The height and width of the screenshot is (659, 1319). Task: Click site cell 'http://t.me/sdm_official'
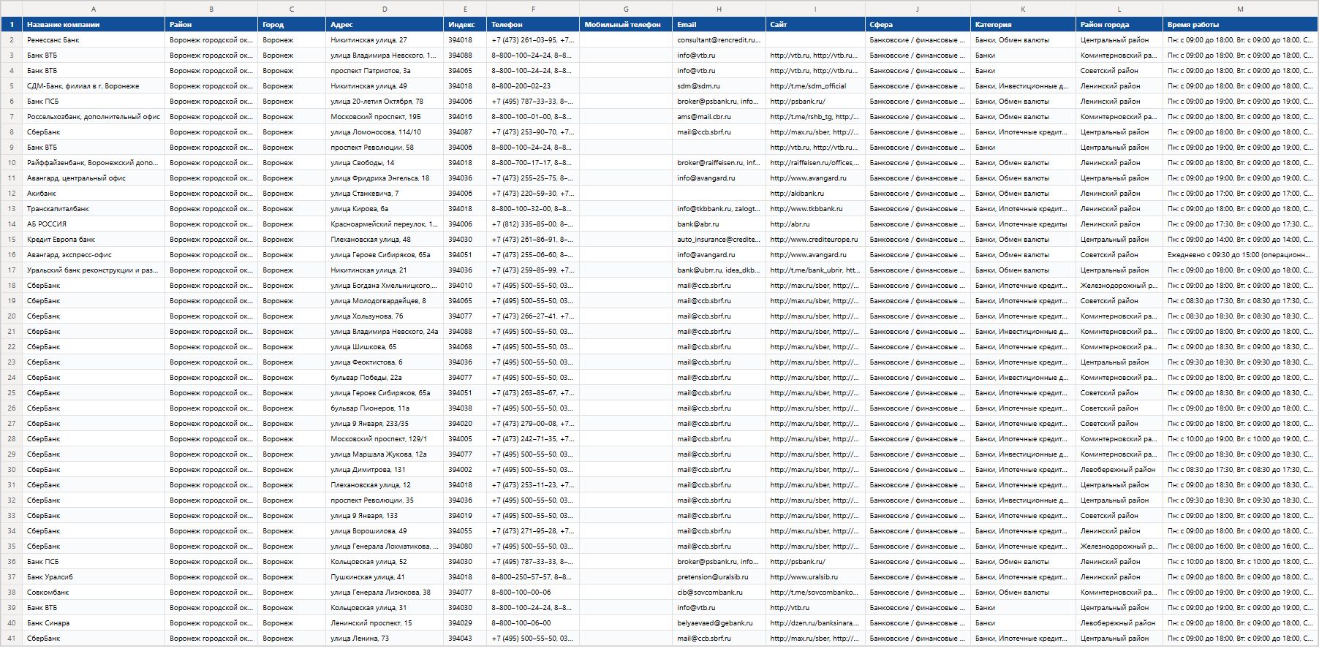(x=815, y=86)
